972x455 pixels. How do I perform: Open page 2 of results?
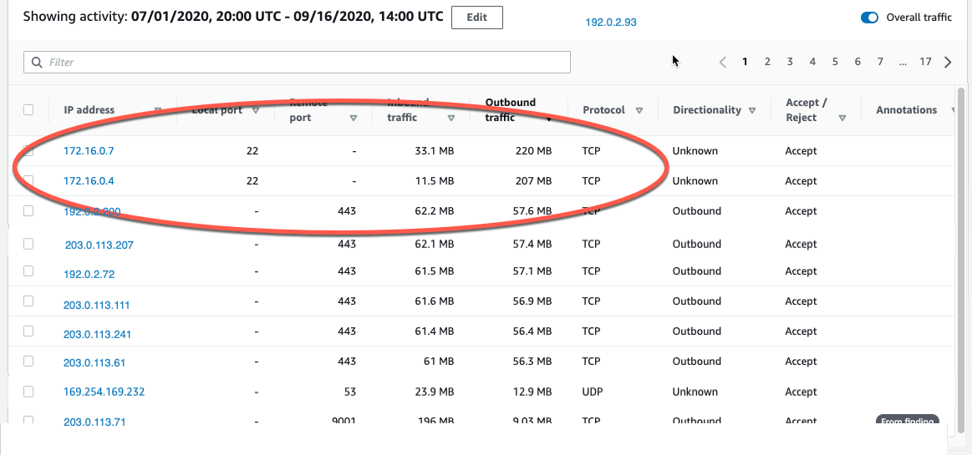(767, 62)
